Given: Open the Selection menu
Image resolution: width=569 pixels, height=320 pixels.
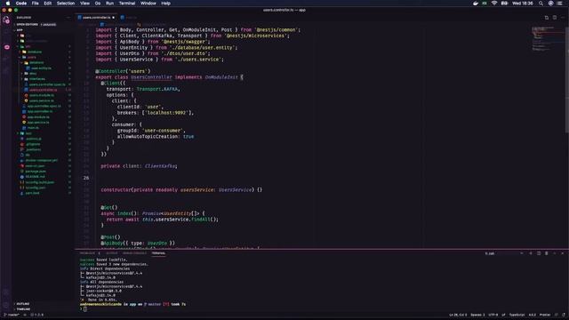Looking at the screenshot, I should [66, 4].
